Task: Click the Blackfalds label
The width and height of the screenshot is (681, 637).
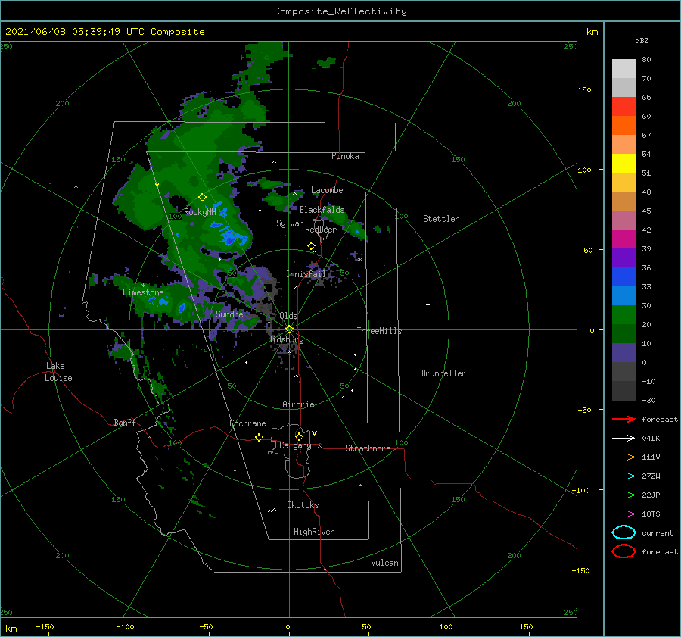Action: coord(322,210)
